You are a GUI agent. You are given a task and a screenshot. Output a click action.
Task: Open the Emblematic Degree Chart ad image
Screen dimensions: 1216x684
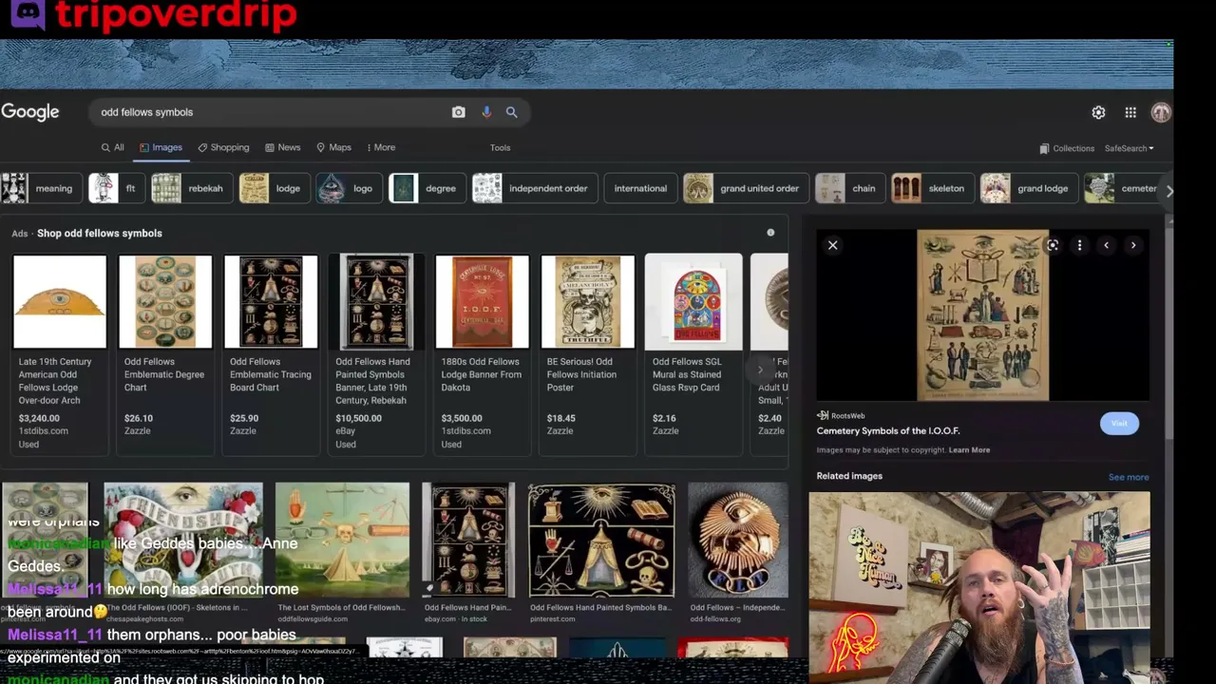165,301
